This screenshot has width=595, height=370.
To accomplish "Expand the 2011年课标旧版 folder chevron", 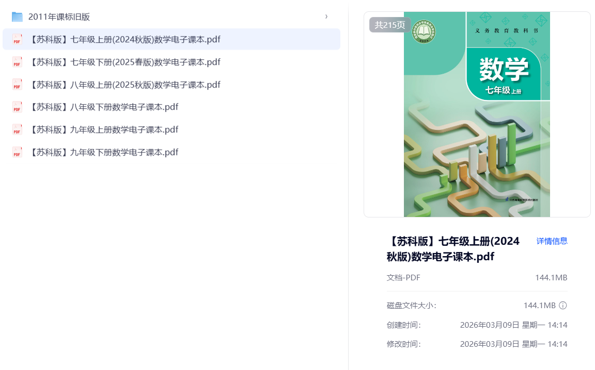I will click(326, 17).
